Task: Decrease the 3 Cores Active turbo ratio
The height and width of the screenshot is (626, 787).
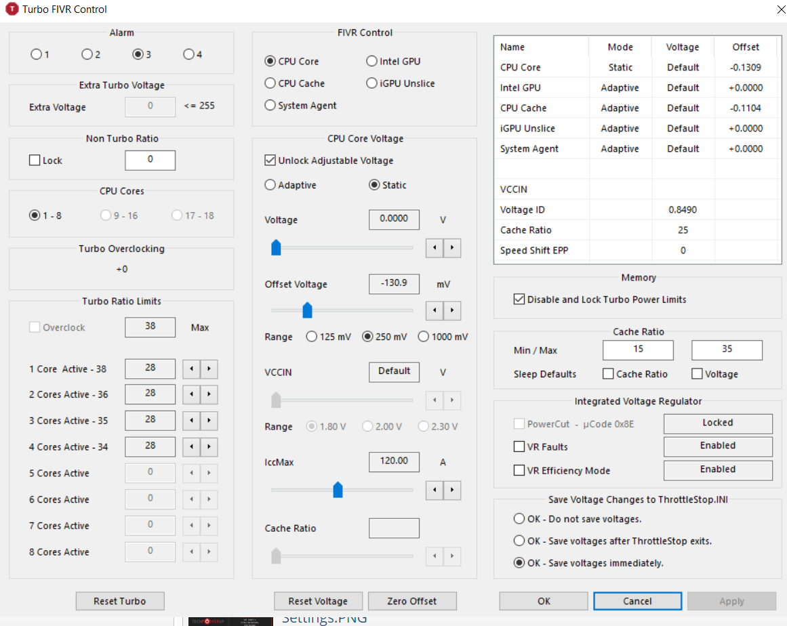Action: 191,420
